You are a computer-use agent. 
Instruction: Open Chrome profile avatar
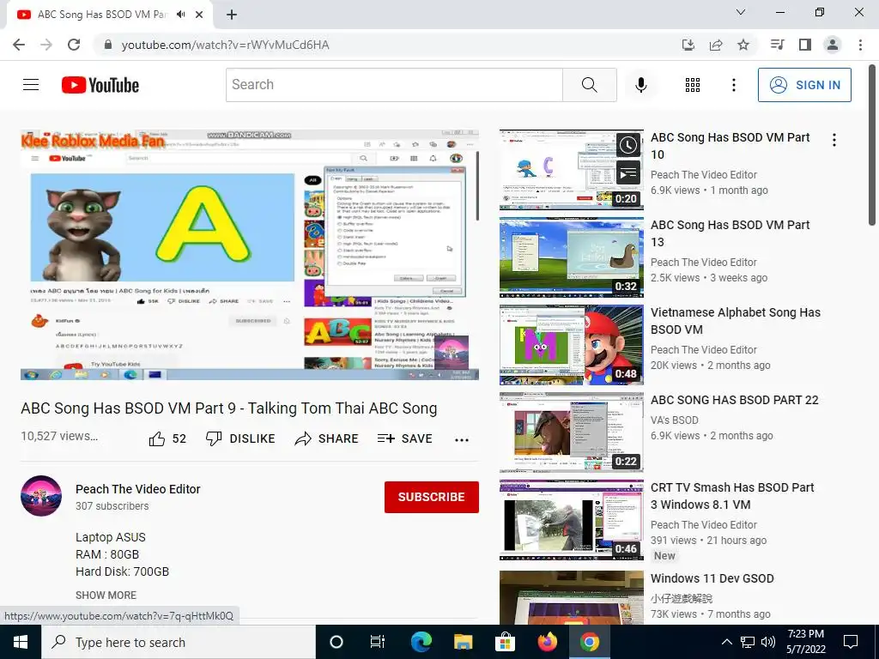click(x=833, y=45)
